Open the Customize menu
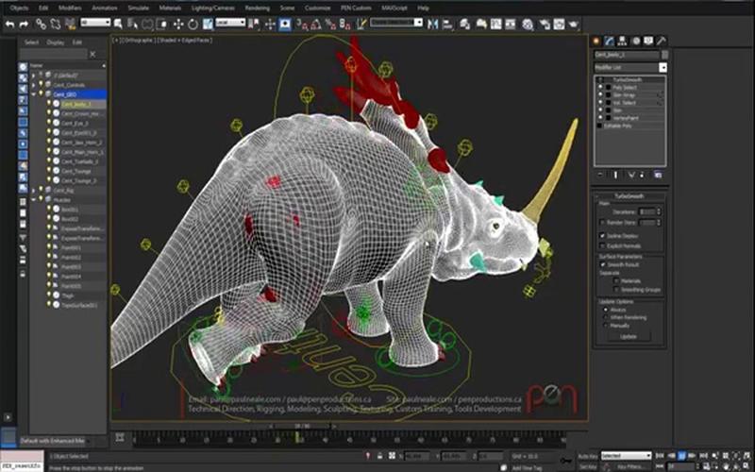The image size is (755, 472). 318,8
